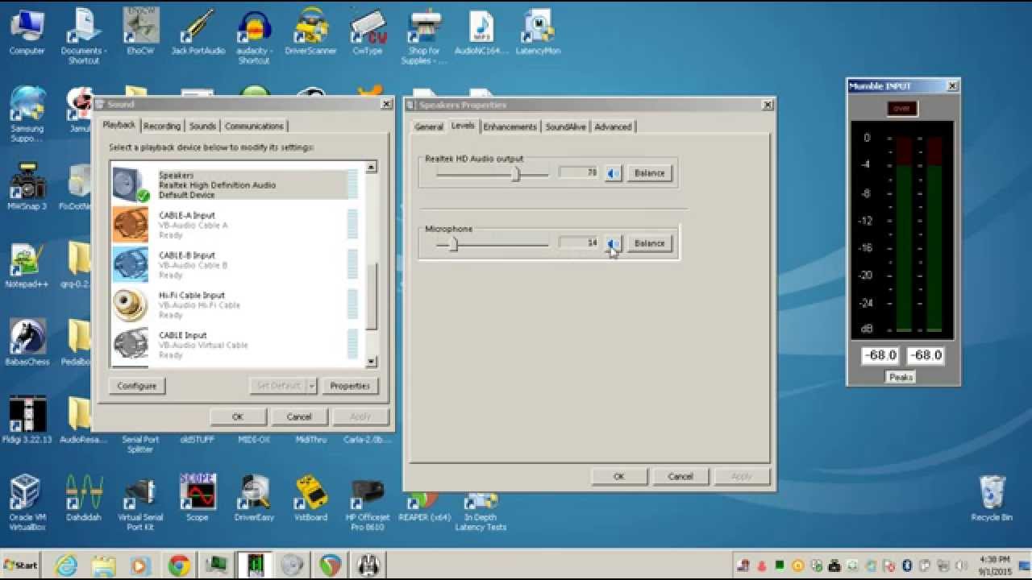The width and height of the screenshot is (1032, 580).
Task: Click the Bluetooth icon in system tray
Action: coord(906,565)
